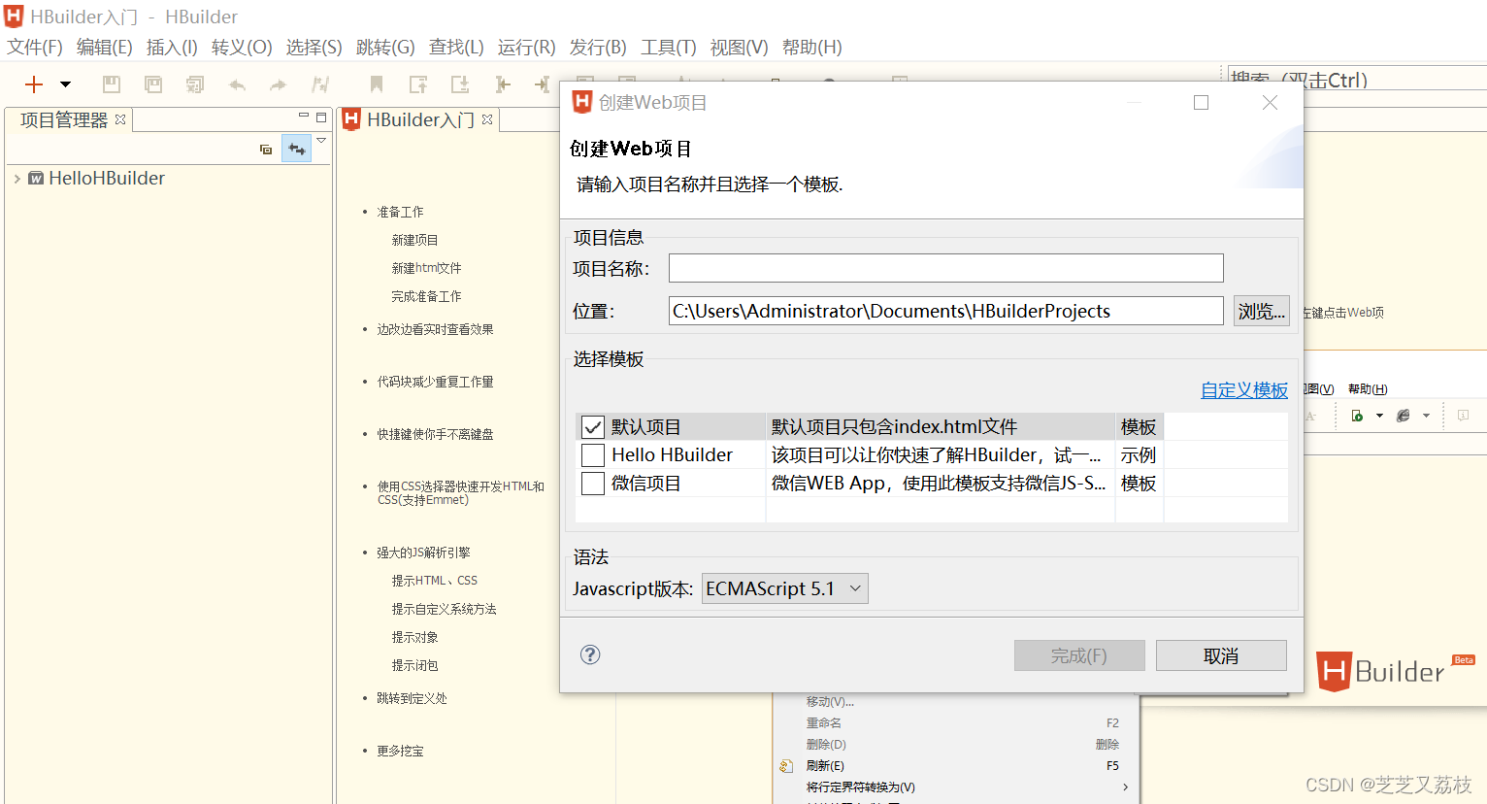This screenshot has width=1487, height=804.
Task: Click 完成准备工作 in the tutorial outline
Action: click(426, 296)
